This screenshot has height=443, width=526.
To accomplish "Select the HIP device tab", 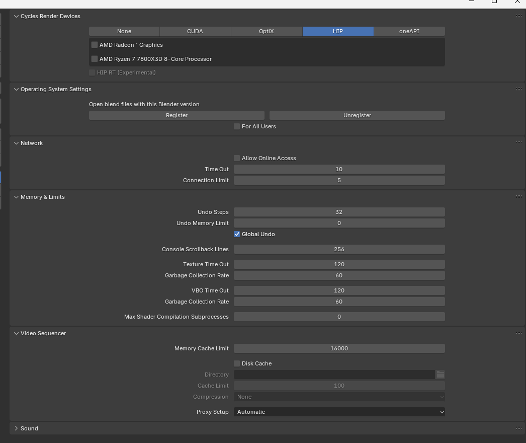I will (338, 31).
